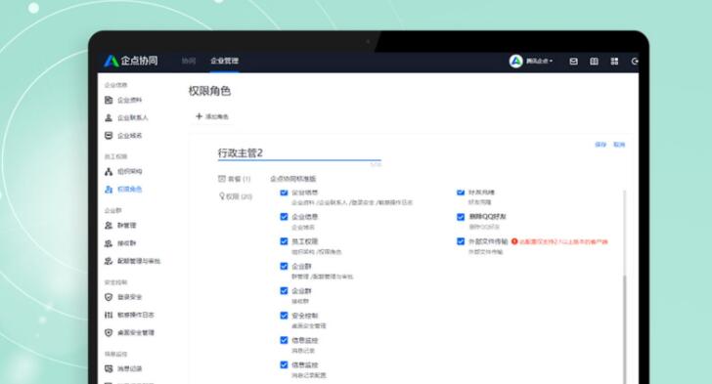Click the red warning text next to 外部文件传输
Screen dimensions: 712x384
point(563,242)
